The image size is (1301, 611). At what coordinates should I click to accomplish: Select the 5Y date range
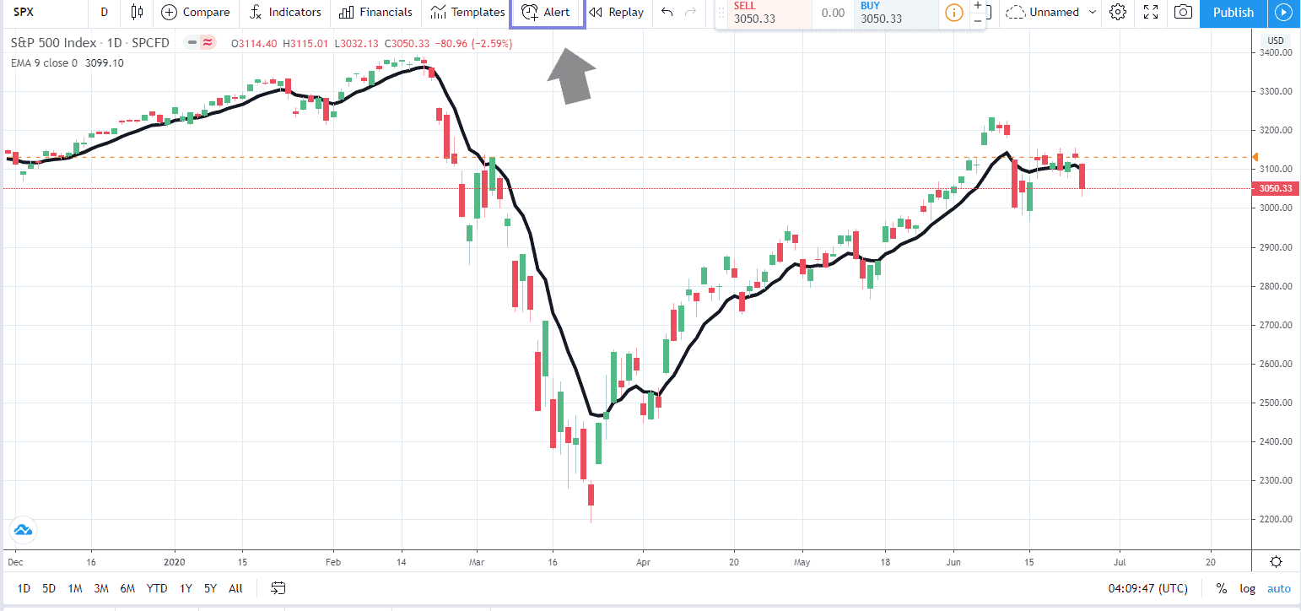point(210,588)
